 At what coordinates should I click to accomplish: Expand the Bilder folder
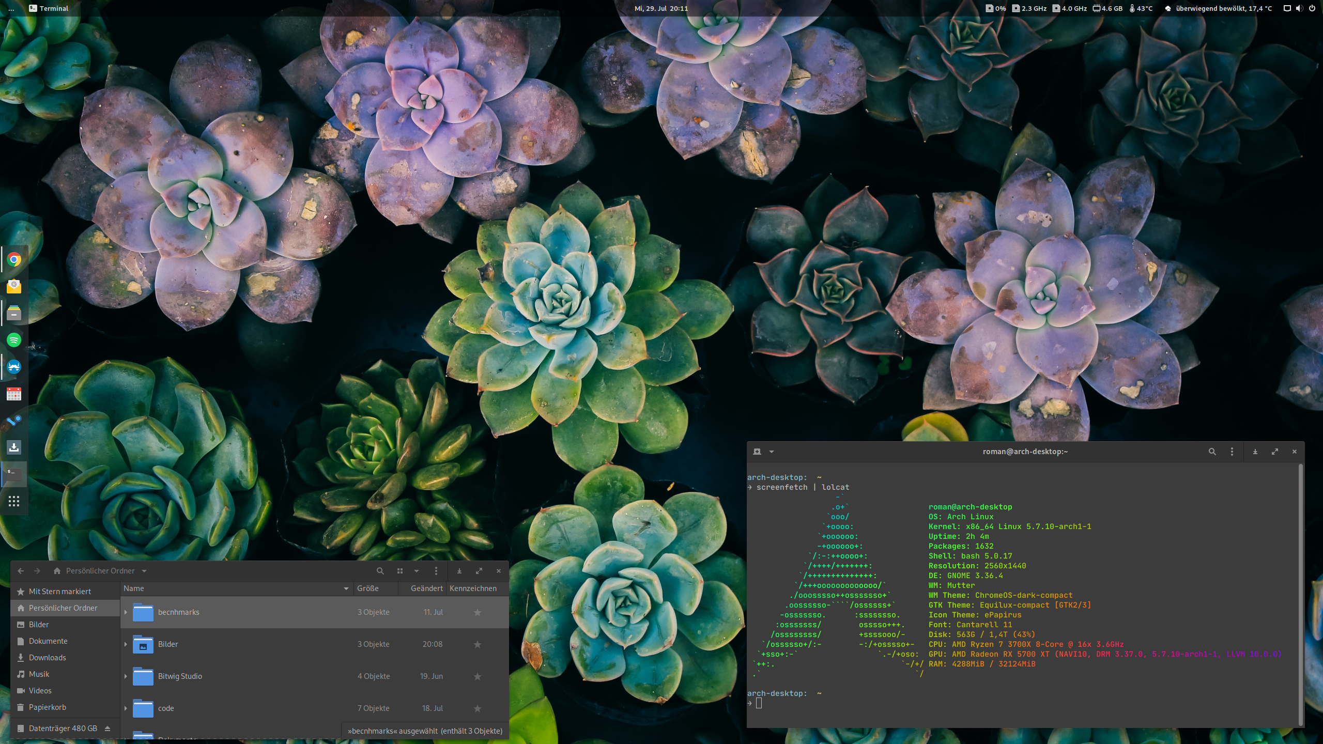point(125,643)
